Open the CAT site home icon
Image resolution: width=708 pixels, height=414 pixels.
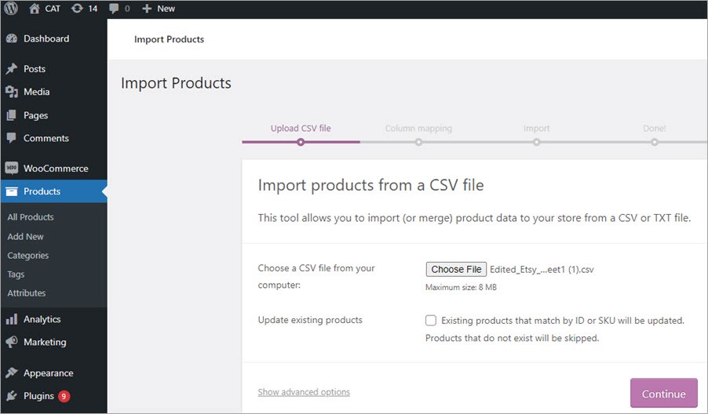click(34, 9)
